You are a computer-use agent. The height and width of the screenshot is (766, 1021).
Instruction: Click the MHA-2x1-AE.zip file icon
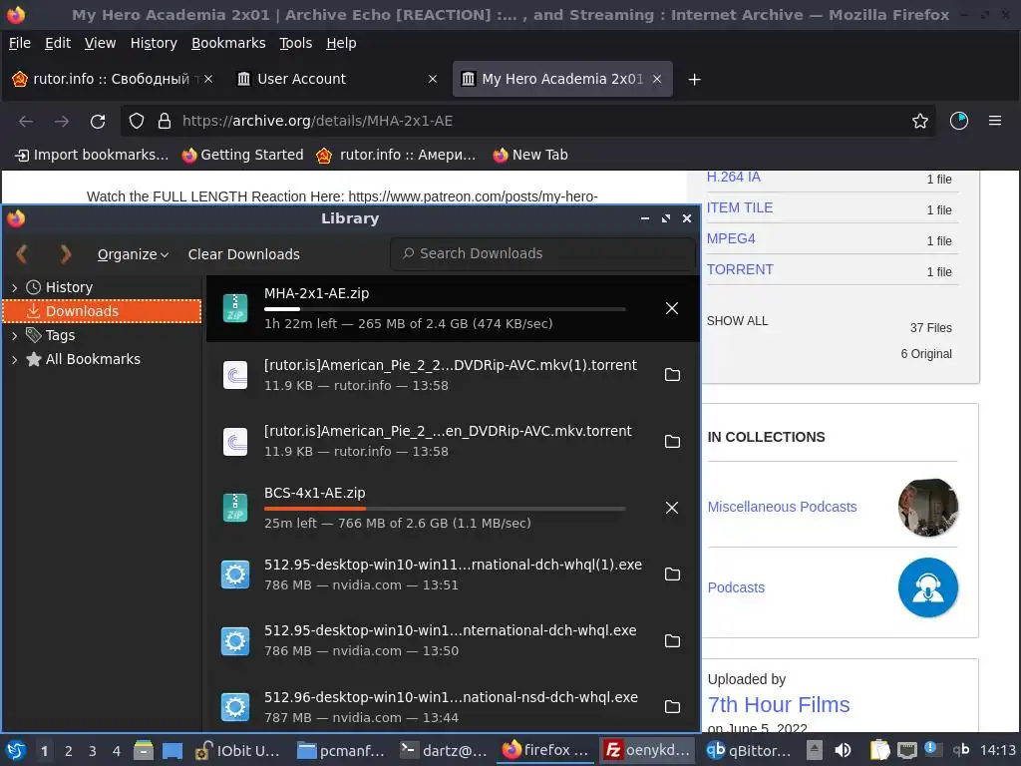coord(235,308)
